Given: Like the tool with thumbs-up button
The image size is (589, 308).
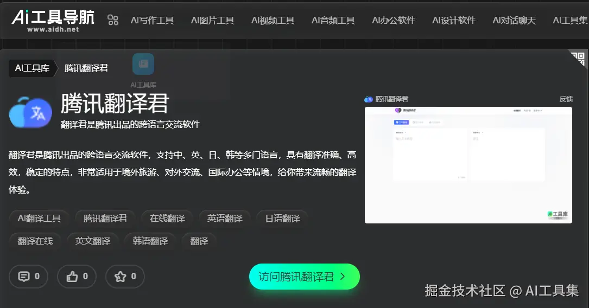Looking at the screenshot, I should click(x=77, y=277).
